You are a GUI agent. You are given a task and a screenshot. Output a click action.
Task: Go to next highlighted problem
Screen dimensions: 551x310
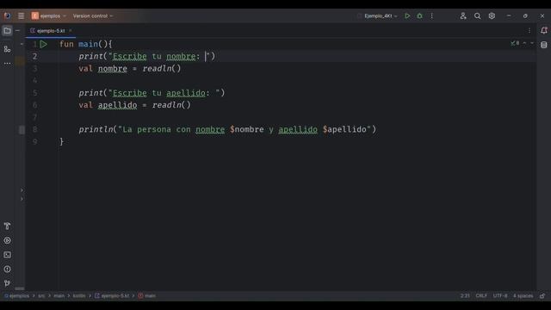(532, 43)
